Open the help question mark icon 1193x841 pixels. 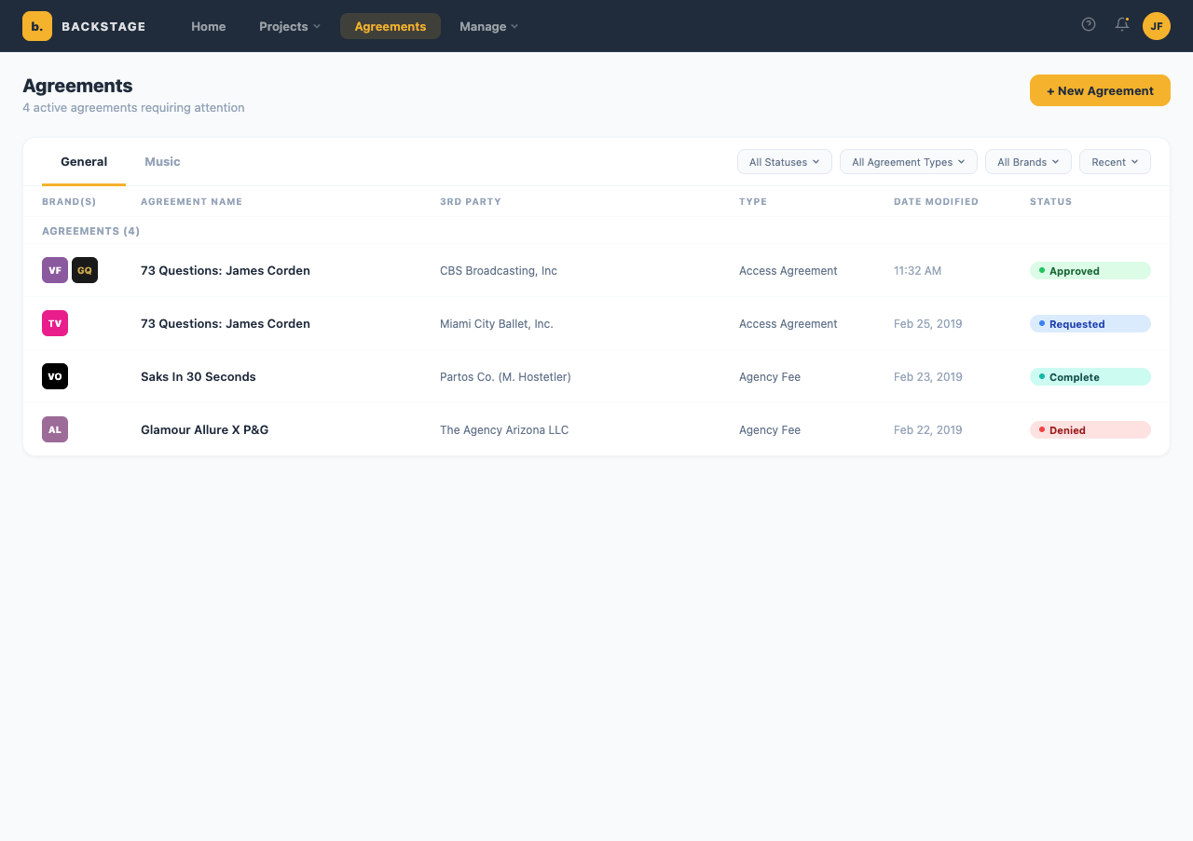(1088, 25)
